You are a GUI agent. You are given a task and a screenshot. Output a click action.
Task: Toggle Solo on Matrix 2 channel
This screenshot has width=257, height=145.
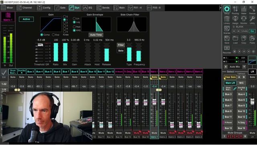pos(163,77)
